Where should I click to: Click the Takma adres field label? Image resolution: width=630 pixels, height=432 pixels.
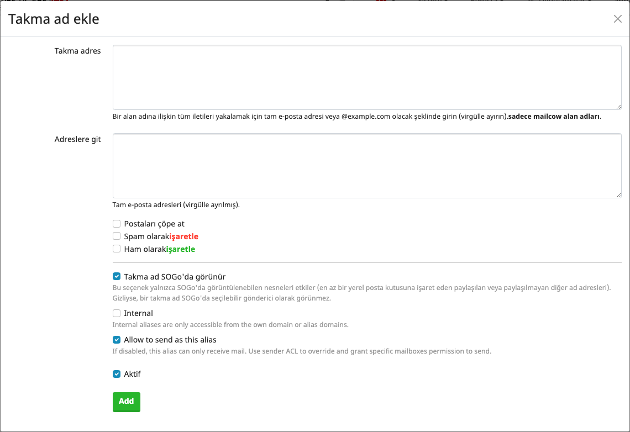(x=77, y=51)
